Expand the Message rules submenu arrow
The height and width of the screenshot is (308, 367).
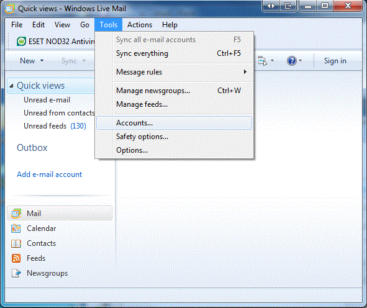tap(245, 72)
